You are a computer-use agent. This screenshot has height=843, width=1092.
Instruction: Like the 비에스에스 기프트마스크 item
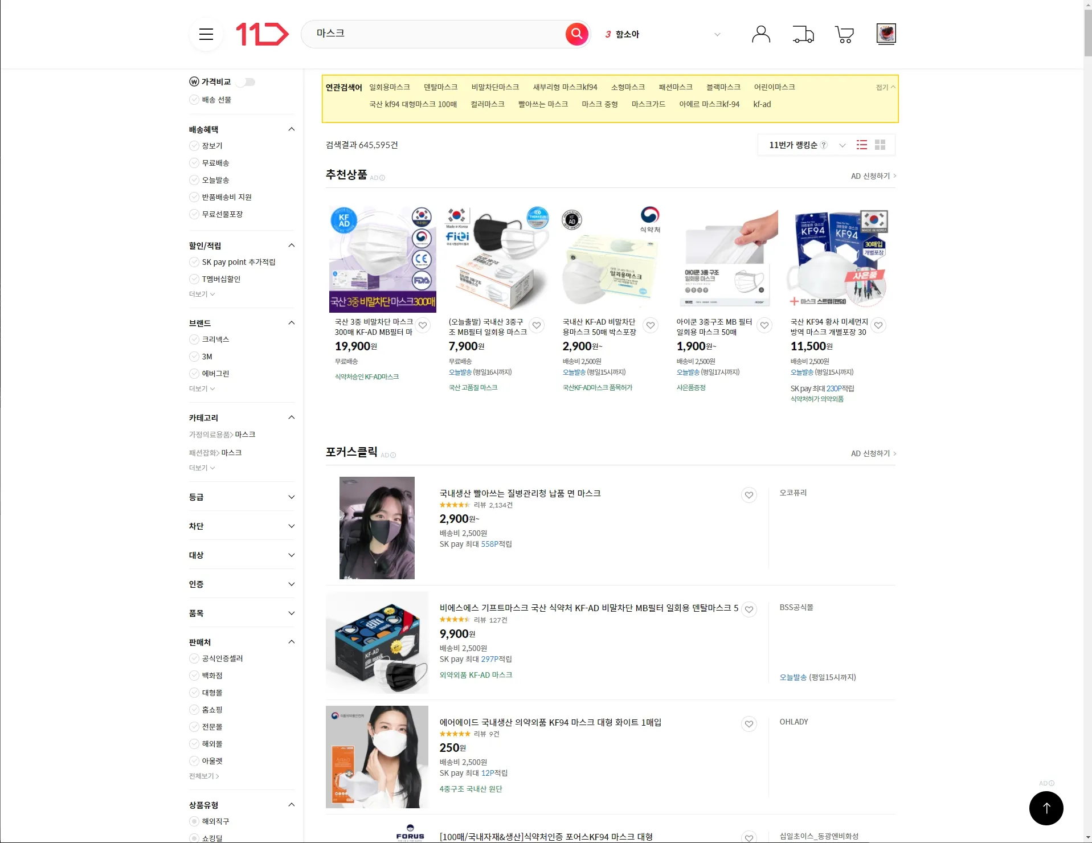point(749,609)
